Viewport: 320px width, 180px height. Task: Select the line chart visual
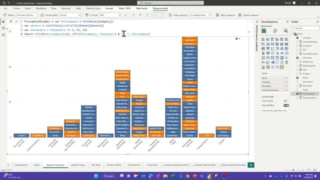point(263,44)
